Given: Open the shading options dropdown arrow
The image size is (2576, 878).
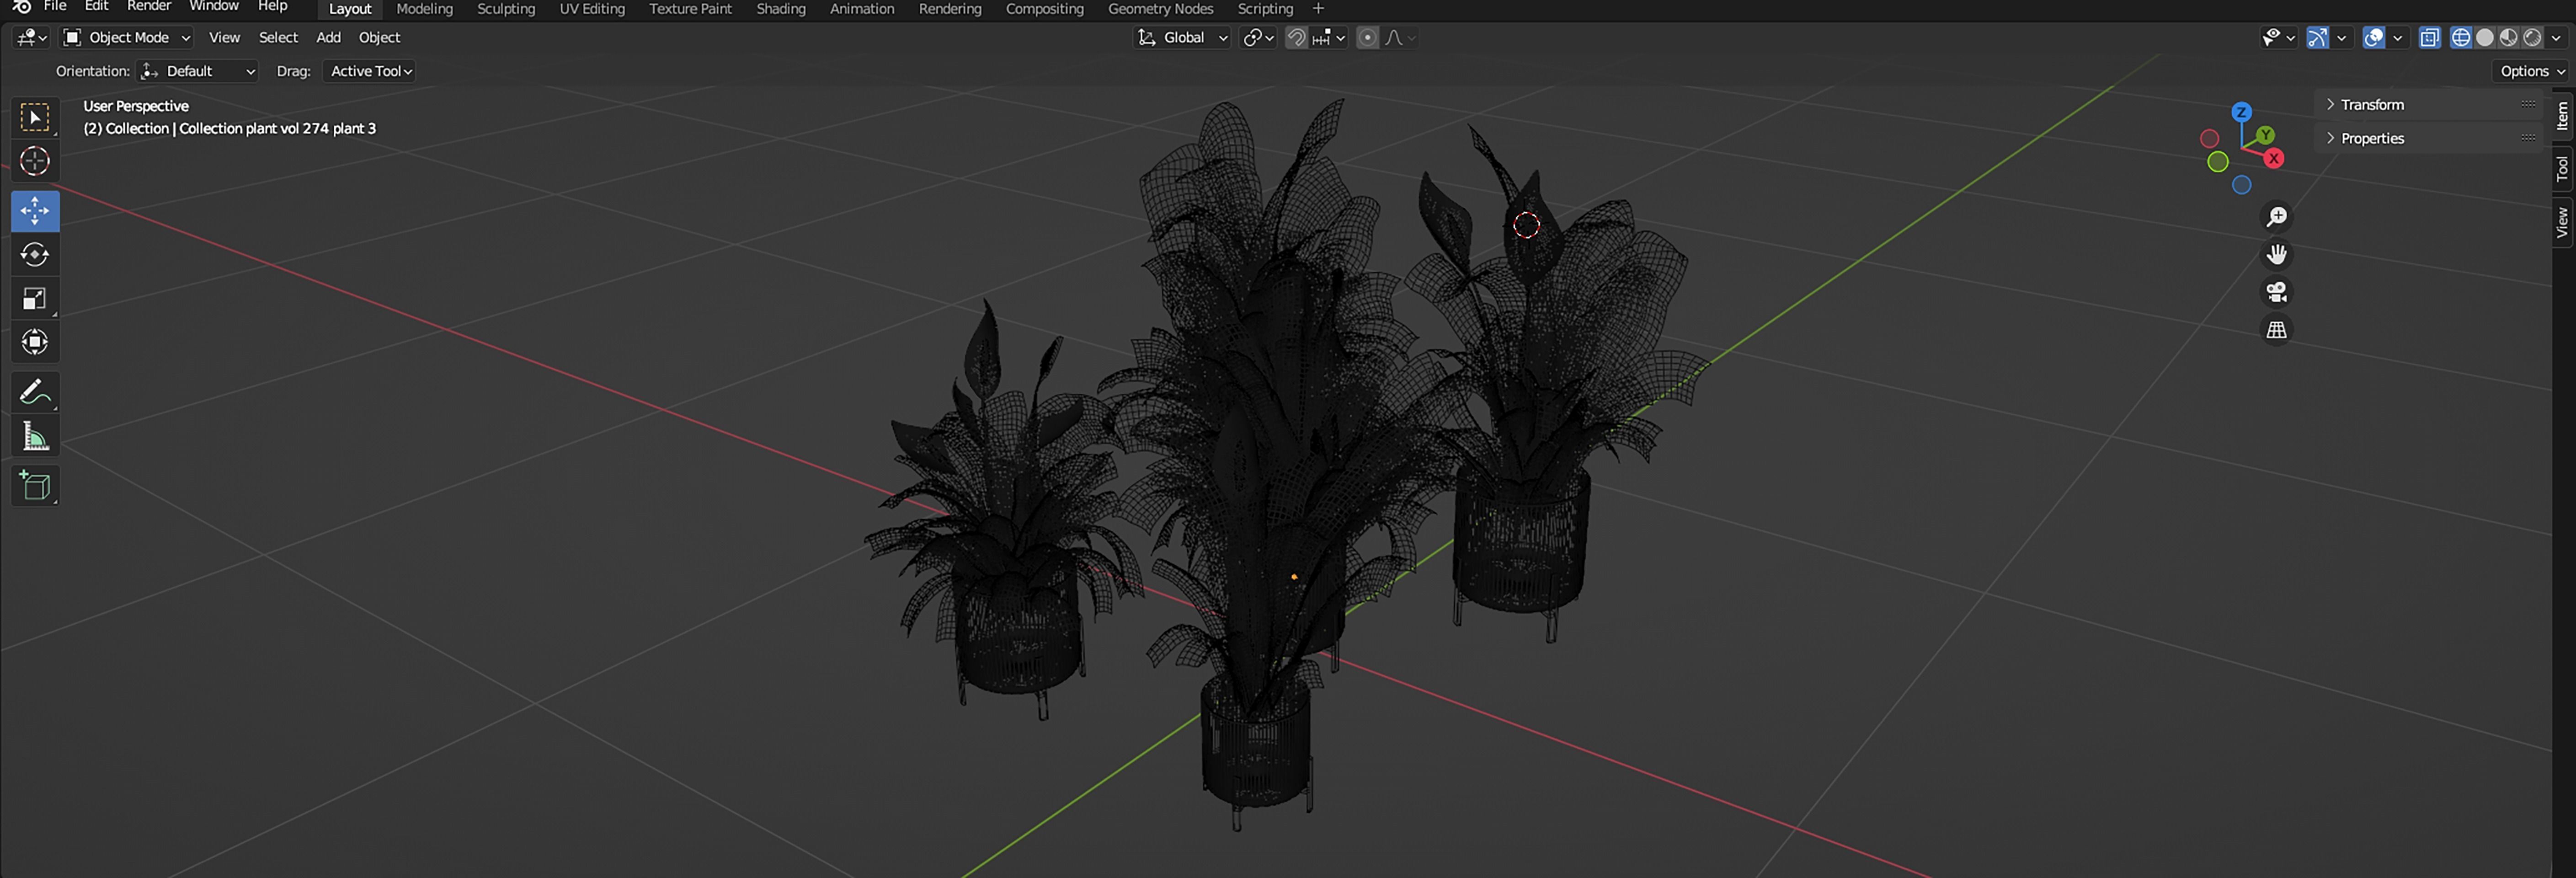Looking at the screenshot, I should pos(2557,38).
